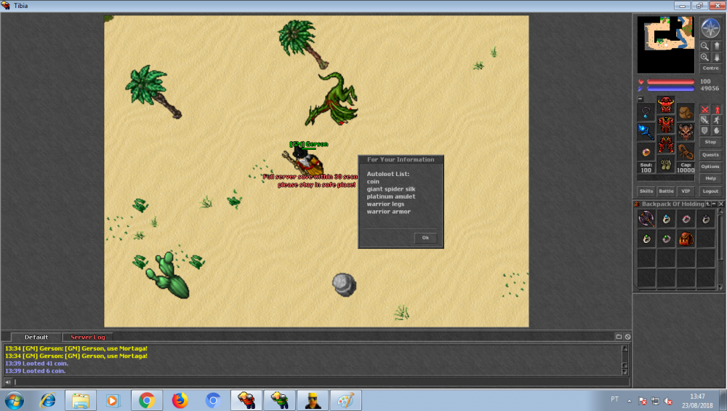Go up one container level in backpack
This screenshot has height=411, width=727.
708,204
